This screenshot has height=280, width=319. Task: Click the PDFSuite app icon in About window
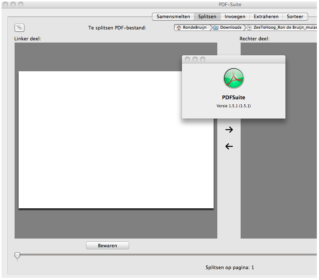(x=234, y=78)
